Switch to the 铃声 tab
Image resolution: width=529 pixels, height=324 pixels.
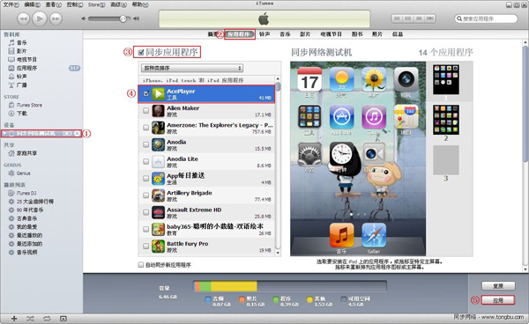[x=264, y=34]
